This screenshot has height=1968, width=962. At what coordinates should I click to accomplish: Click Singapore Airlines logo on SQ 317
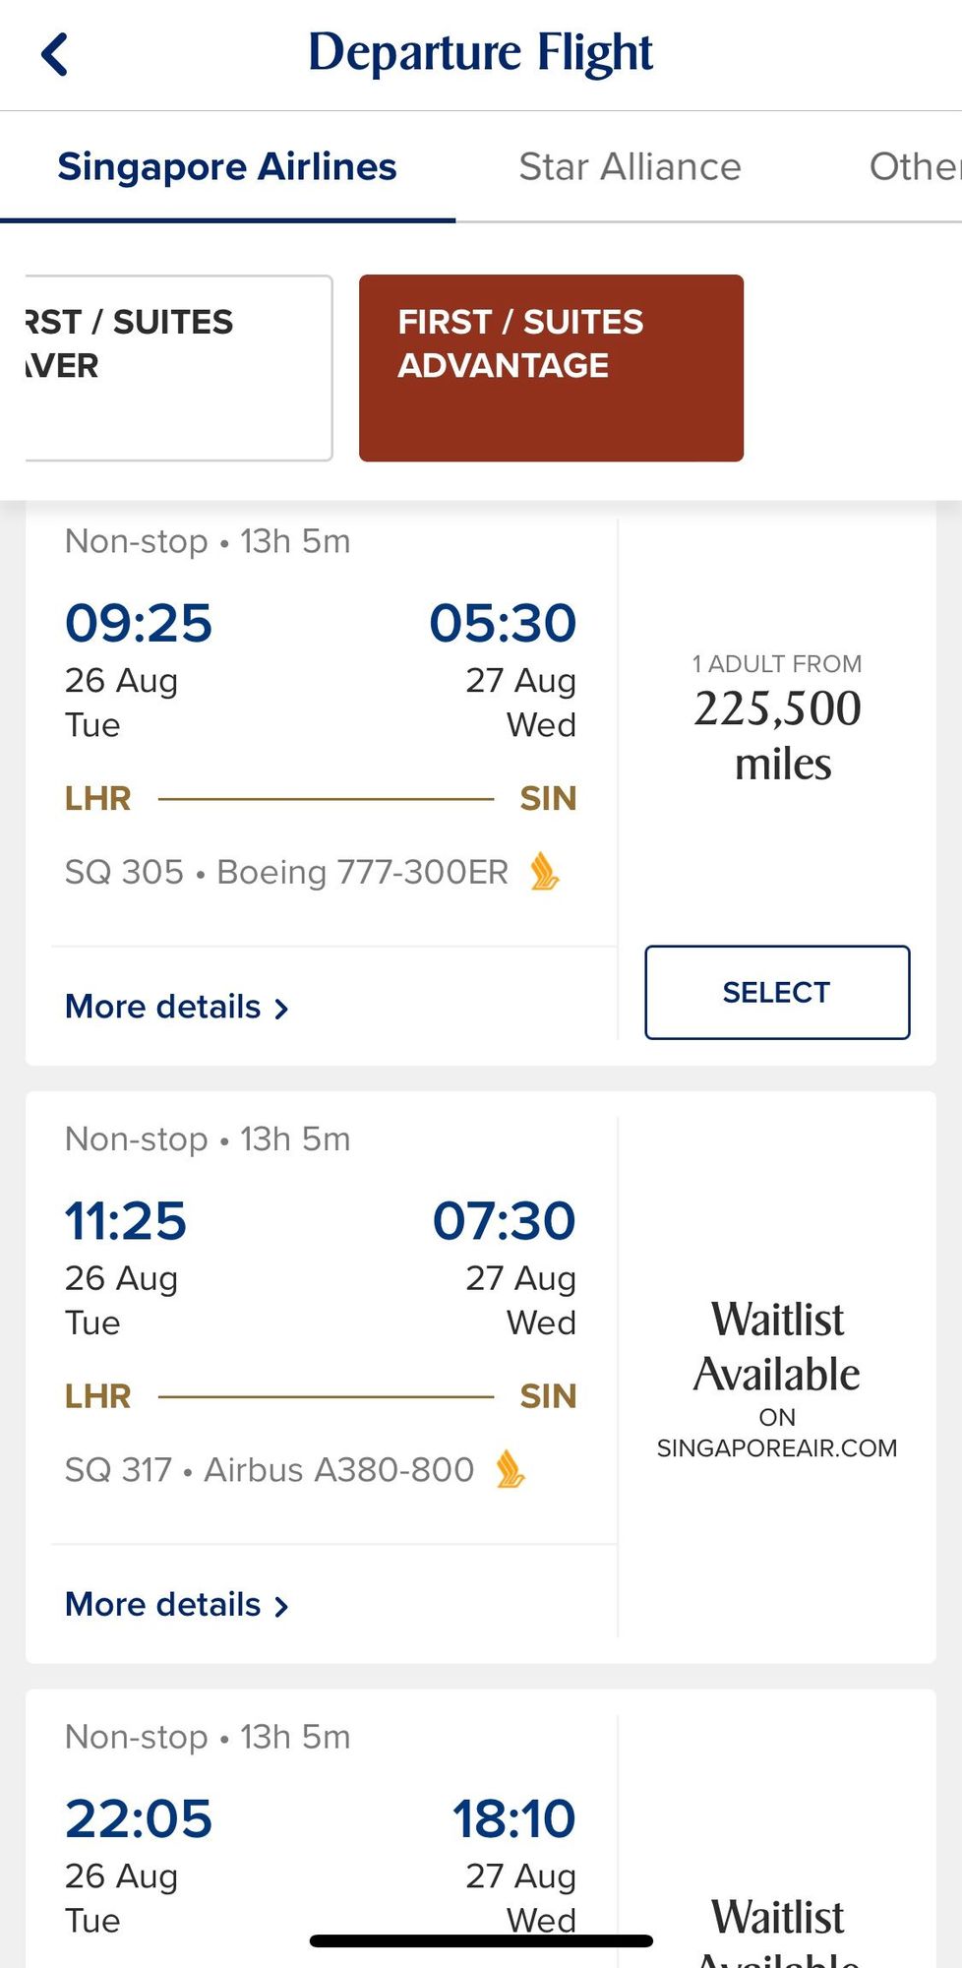(510, 1469)
